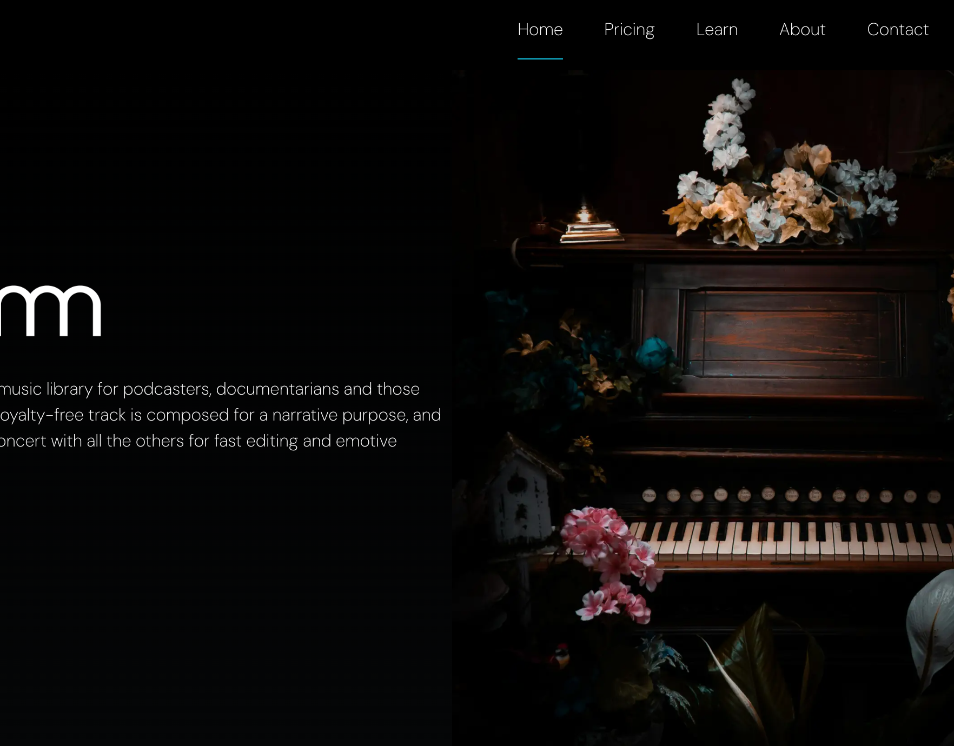Image resolution: width=954 pixels, height=746 pixels.
Task: Click the large white headline letters
Action: tap(50, 311)
